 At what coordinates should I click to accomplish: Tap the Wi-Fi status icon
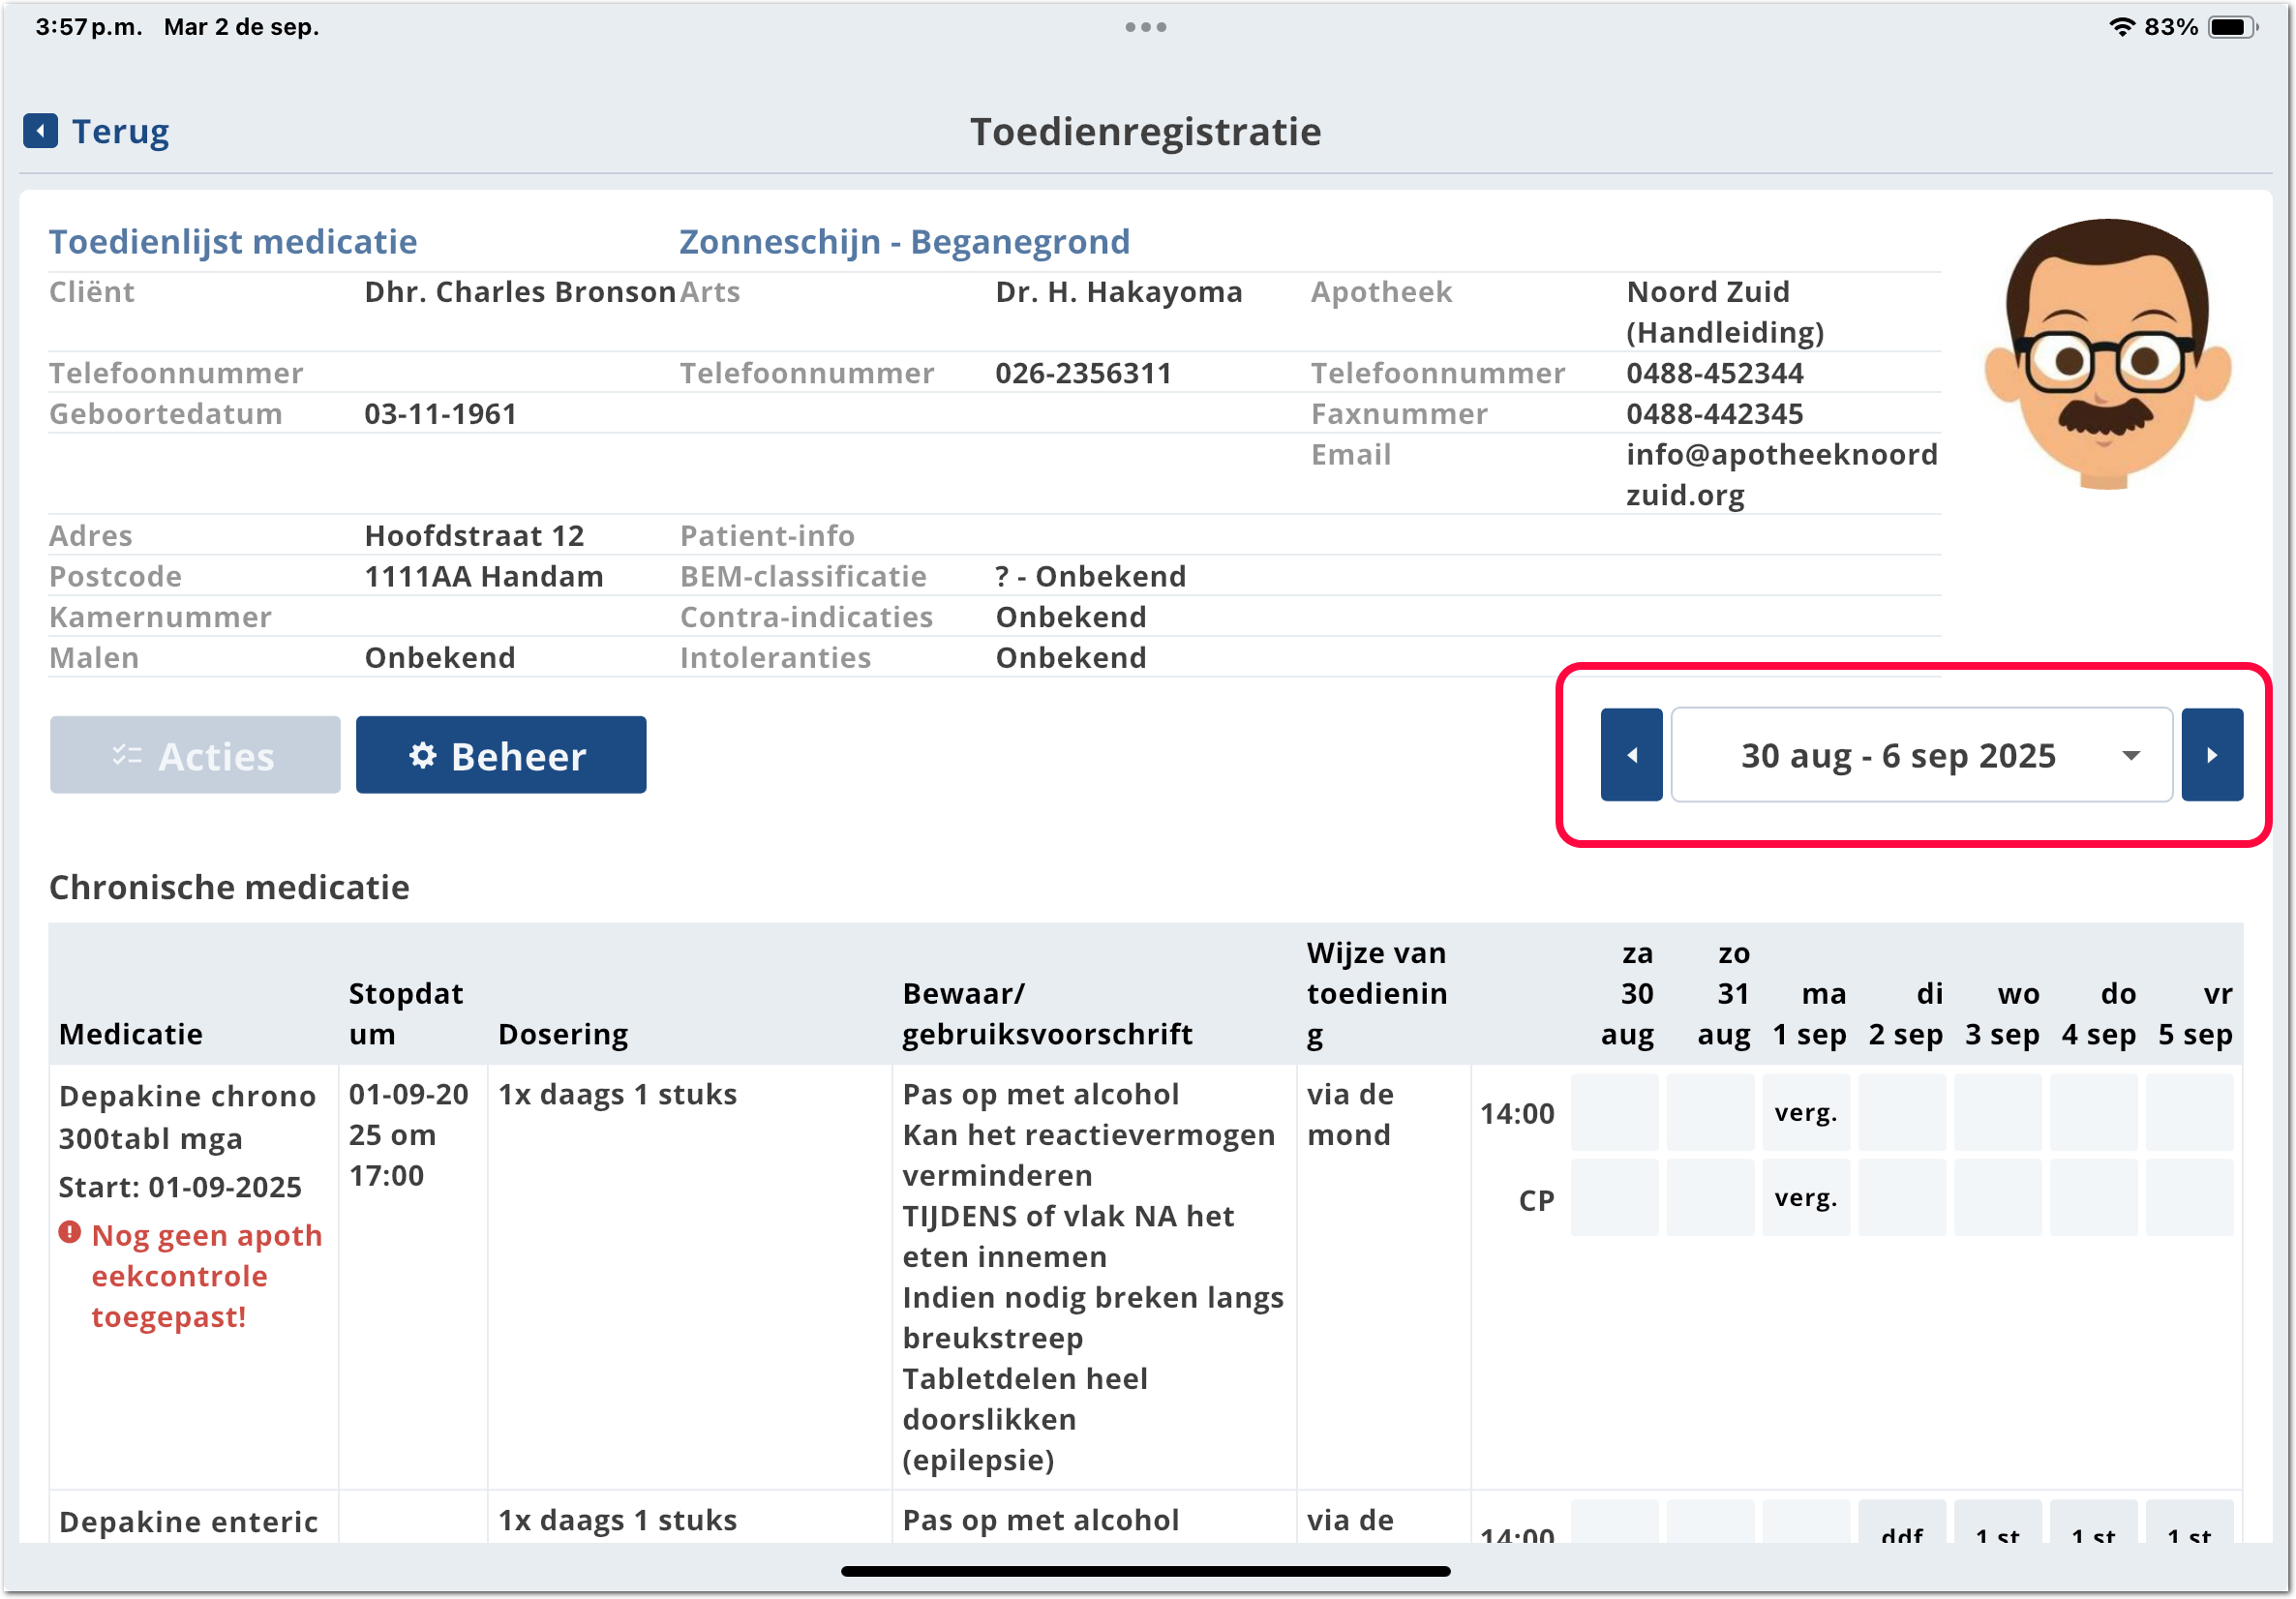[x=2121, y=27]
